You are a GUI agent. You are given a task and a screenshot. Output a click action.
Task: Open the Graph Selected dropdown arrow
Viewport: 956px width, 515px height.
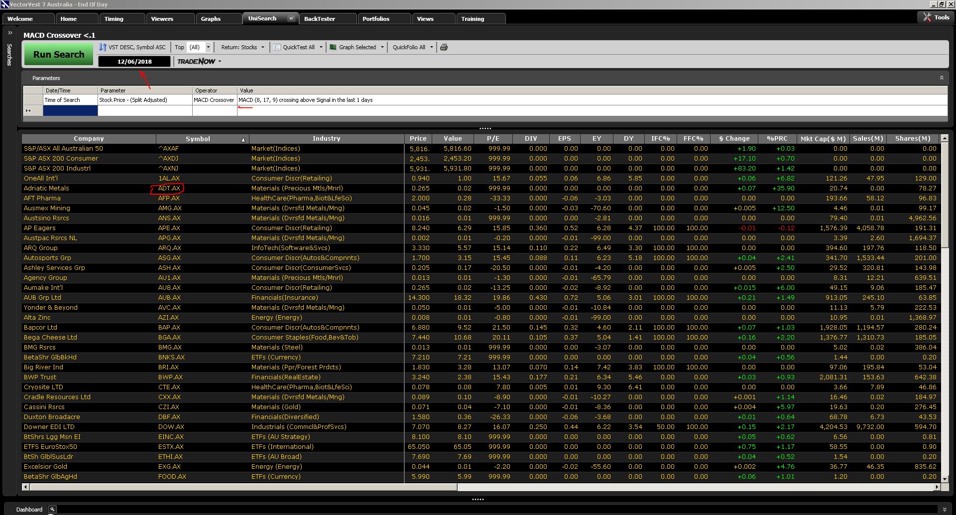[382, 47]
